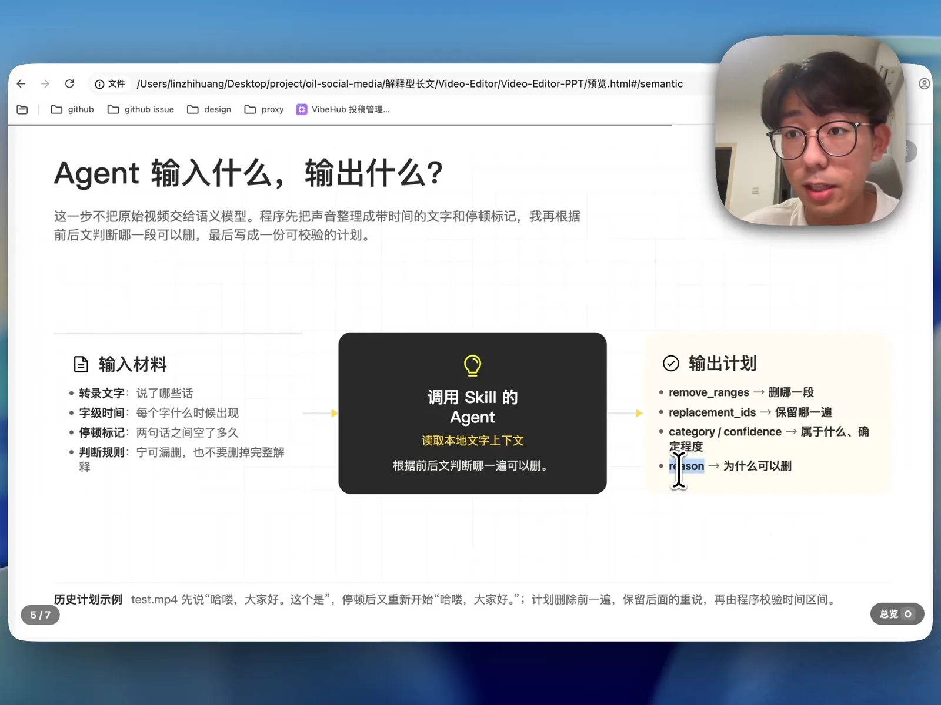
Task: Click the 输出计划 section heading
Action: pos(723,364)
